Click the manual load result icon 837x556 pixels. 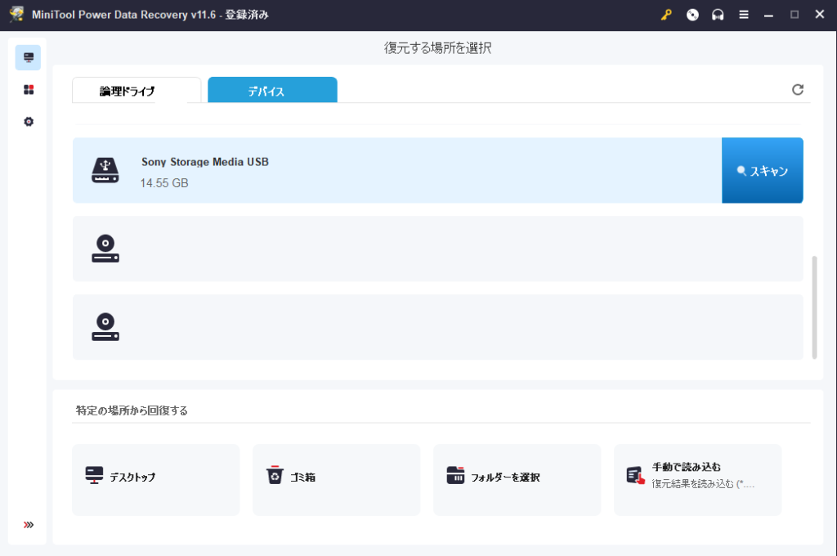pyautogui.click(x=635, y=475)
